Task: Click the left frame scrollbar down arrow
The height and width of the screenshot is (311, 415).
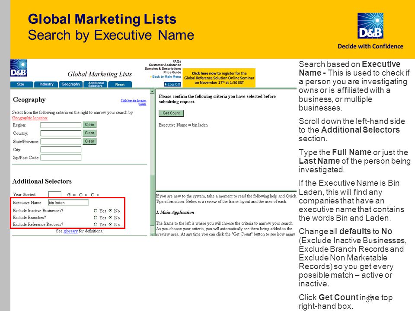Action: pos(152,234)
